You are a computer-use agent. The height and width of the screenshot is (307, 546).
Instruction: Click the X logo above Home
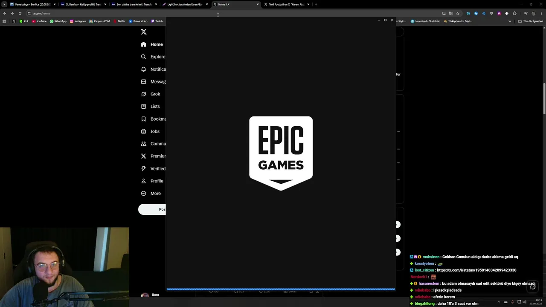(144, 32)
